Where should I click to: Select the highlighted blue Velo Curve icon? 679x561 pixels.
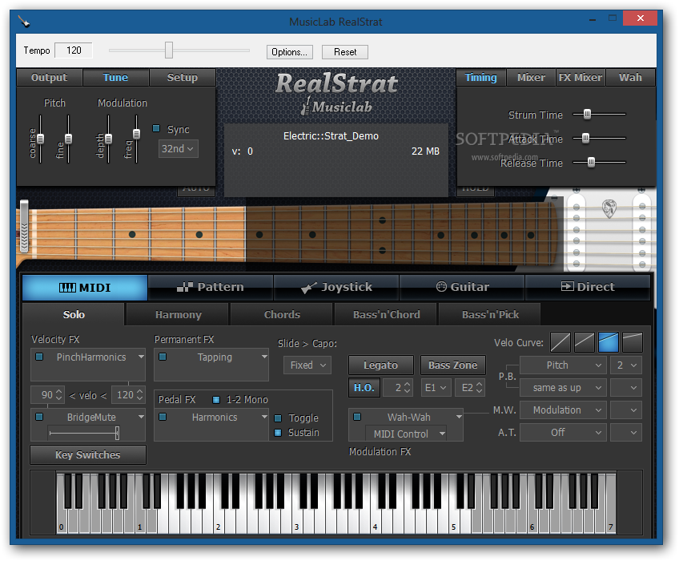click(x=609, y=342)
